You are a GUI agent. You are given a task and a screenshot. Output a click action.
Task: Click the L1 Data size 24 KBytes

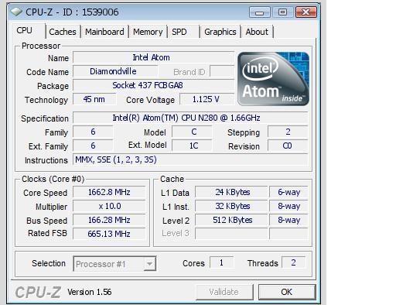(x=231, y=192)
